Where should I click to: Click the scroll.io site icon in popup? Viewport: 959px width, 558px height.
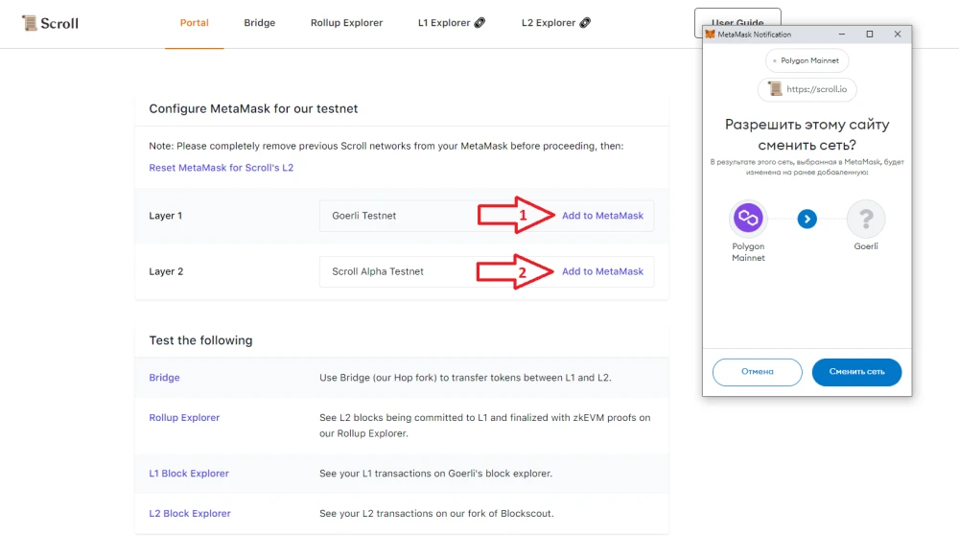coord(775,88)
